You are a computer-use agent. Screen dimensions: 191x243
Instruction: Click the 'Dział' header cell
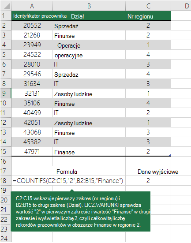click(x=89, y=16)
